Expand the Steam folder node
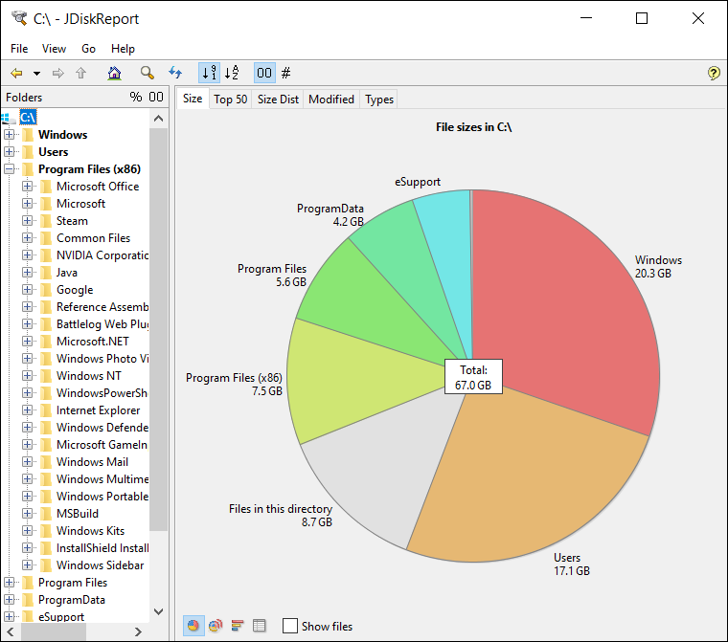Image resolution: width=728 pixels, height=642 pixels. pos(28,221)
